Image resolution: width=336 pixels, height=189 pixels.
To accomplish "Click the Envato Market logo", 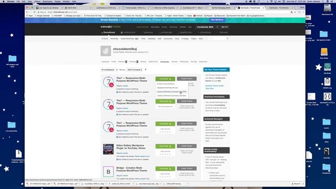I will (111, 27).
